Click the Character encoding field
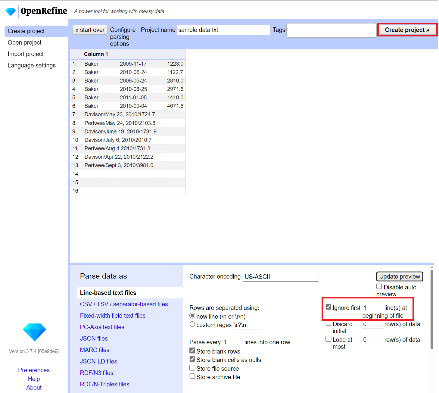 281,277
